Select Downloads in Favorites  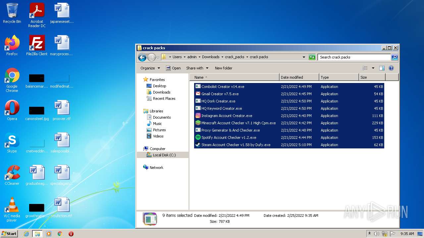click(x=161, y=92)
